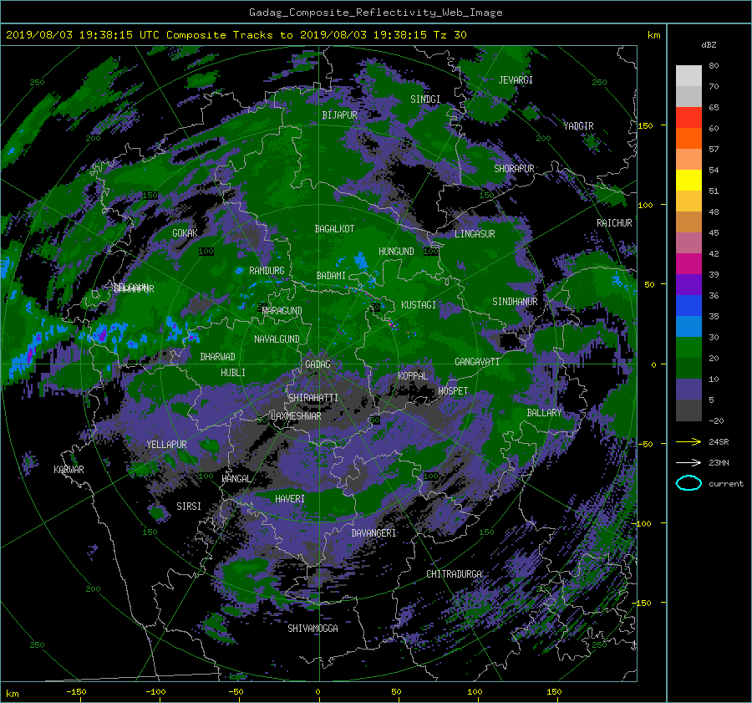Viewport: 752px width, 703px height.
Task: Click the 'DHARWAD' city label
Action: coord(218,357)
